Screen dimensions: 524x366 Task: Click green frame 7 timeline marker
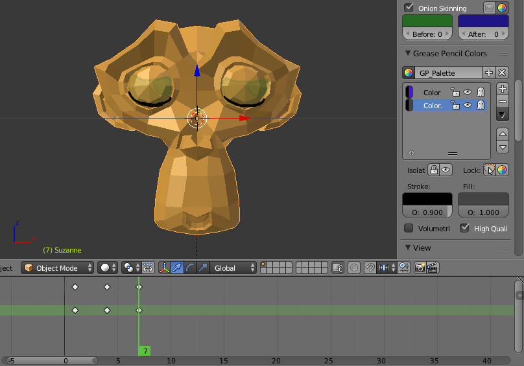[145, 350]
